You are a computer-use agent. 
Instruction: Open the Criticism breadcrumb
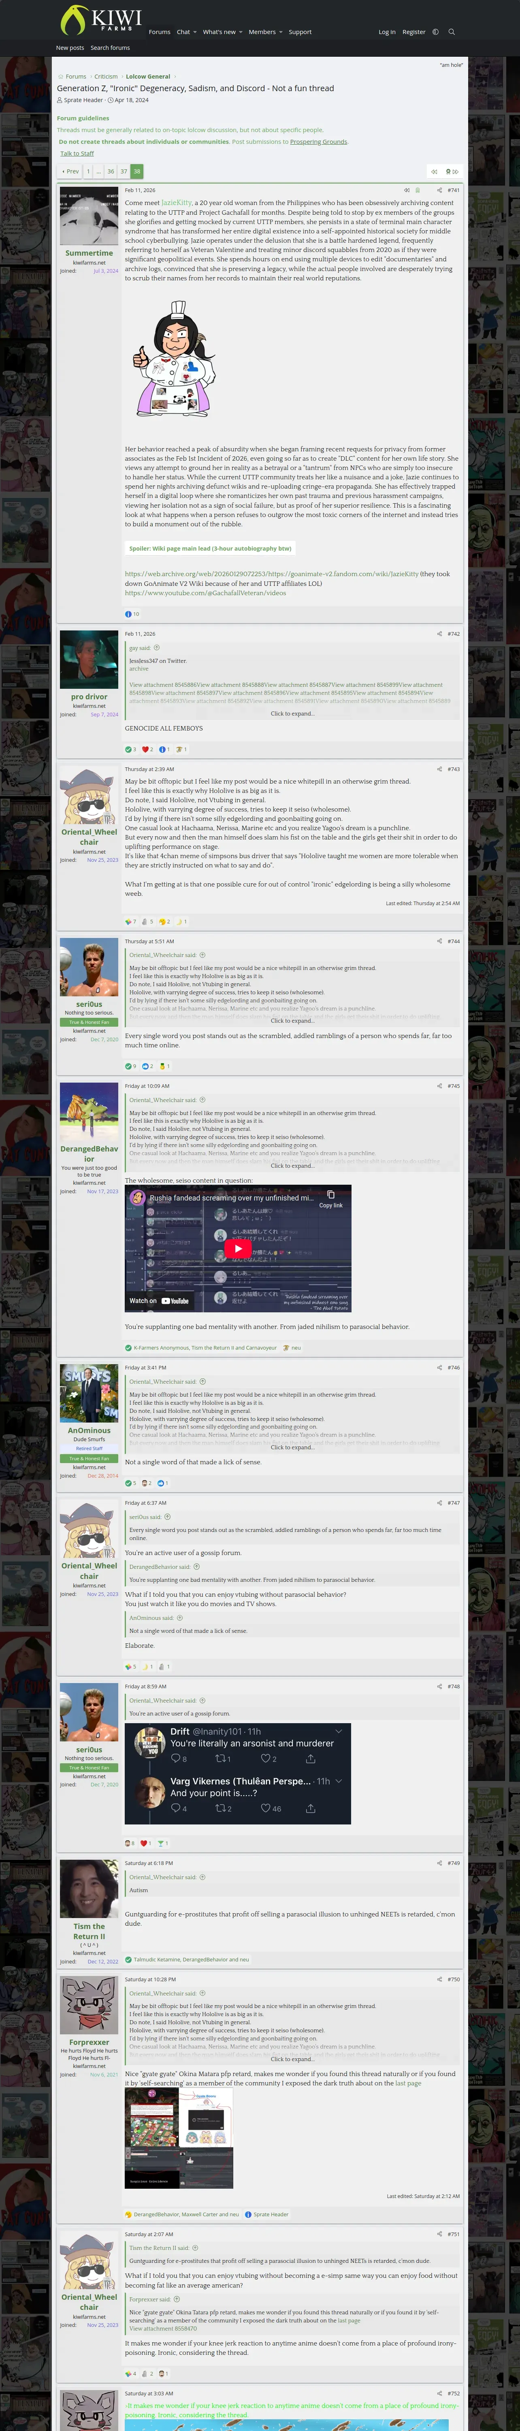106,77
